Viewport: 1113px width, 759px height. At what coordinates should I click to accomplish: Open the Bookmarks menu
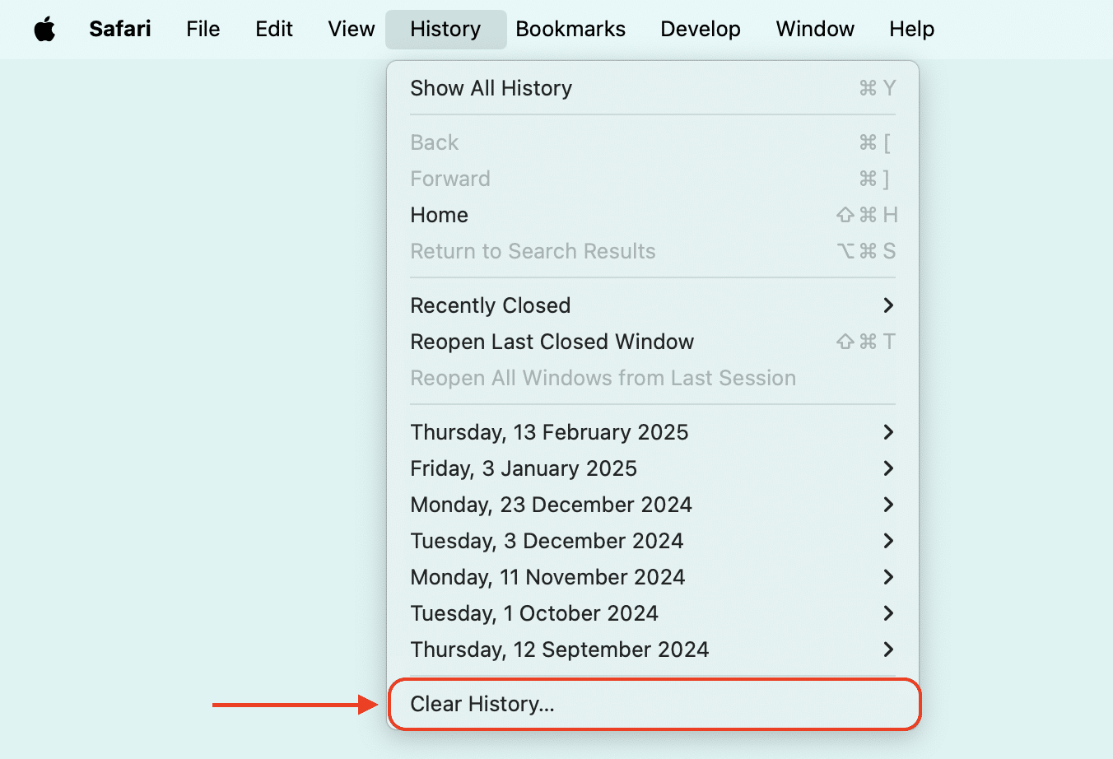click(x=570, y=29)
